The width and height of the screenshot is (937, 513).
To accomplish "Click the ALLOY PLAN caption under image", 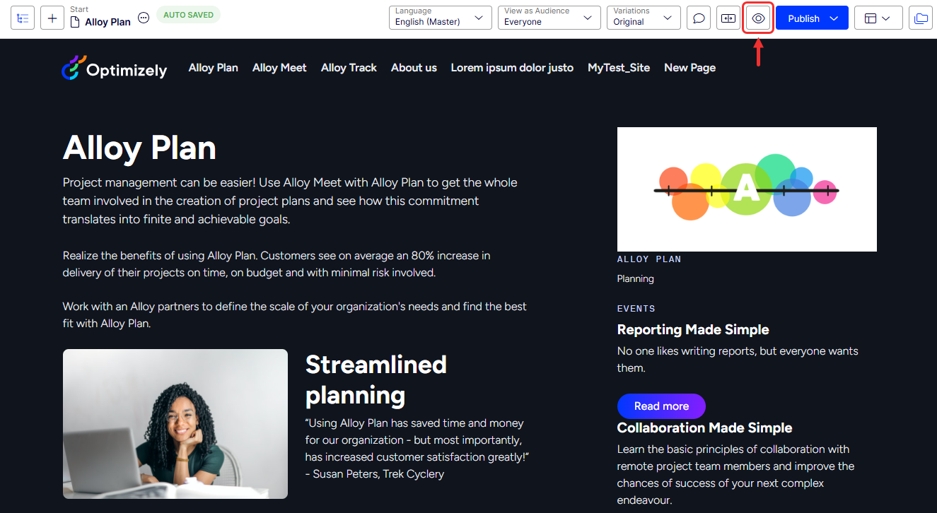I will pyautogui.click(x=649, y=259).
